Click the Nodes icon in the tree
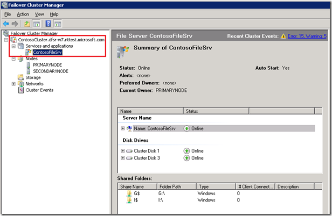The width and height of the screenshot is (332, 216). (20, 59)
